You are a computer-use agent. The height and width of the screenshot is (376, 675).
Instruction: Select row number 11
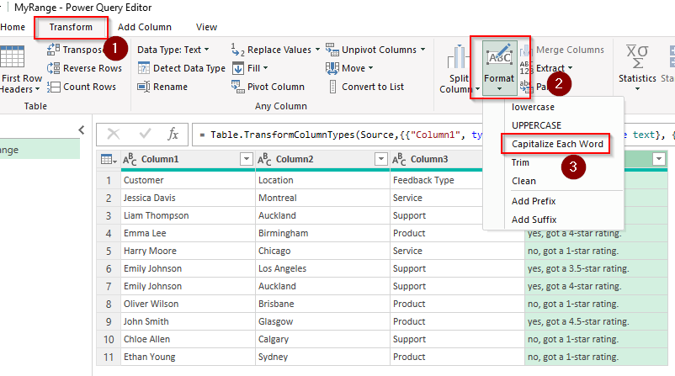(x=109, y=357)
